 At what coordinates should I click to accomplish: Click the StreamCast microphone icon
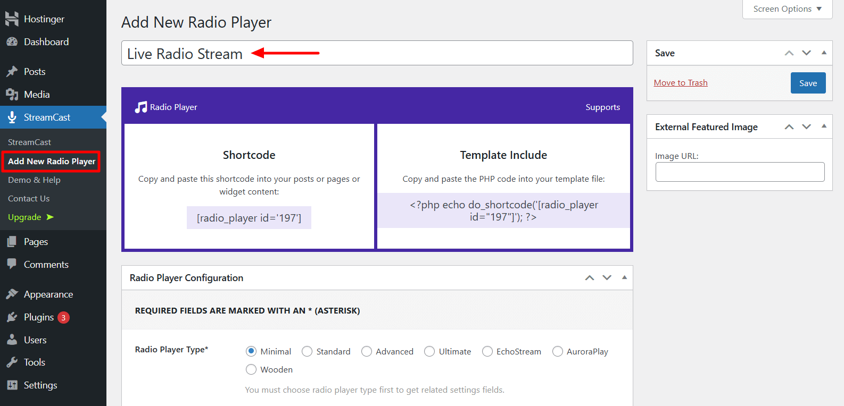click(x=12, y=117)
